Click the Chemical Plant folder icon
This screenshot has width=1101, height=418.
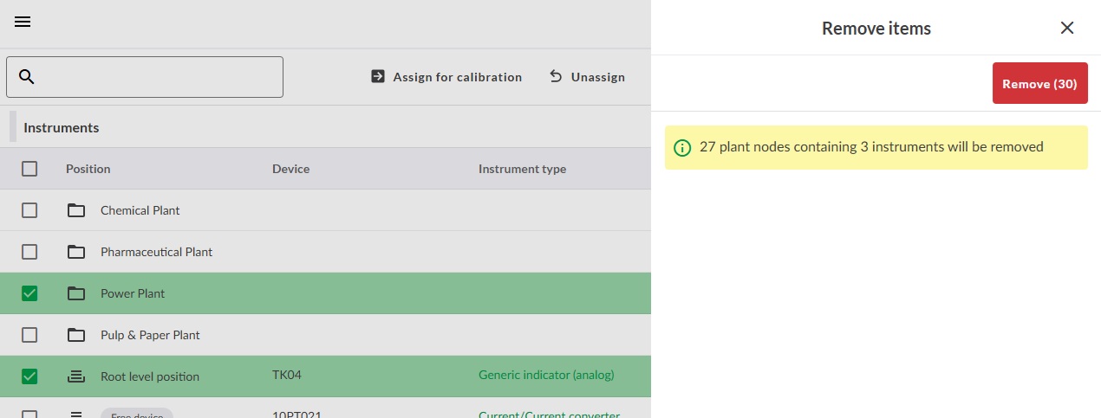pyautogui.click(x=76, y=210)
